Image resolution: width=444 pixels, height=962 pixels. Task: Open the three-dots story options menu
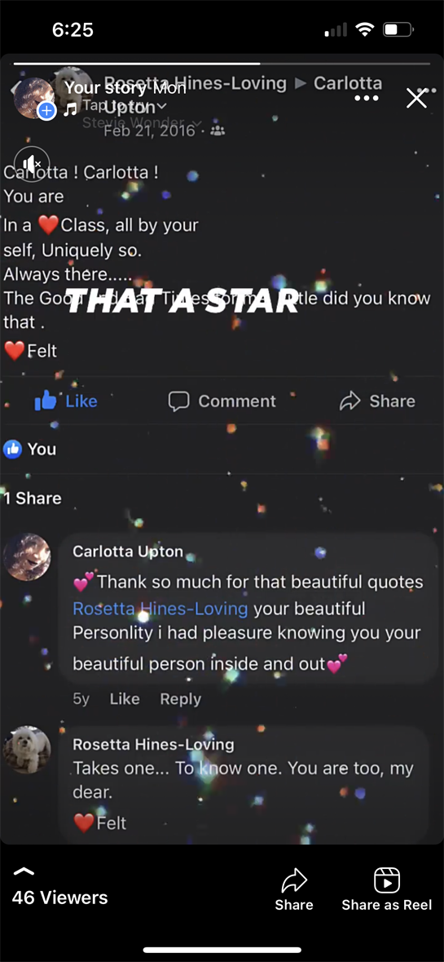tap(367, 98)
